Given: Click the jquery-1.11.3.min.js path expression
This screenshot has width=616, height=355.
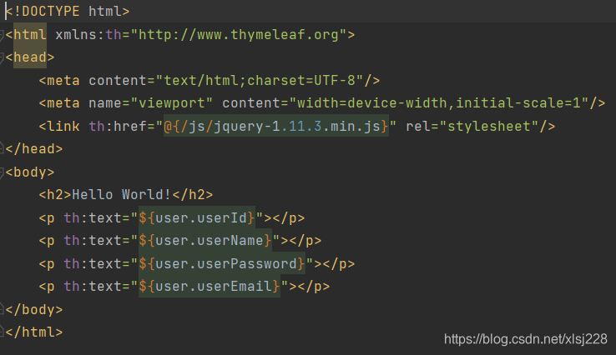Looking at the screenshot, I should (x=275, y=127).
